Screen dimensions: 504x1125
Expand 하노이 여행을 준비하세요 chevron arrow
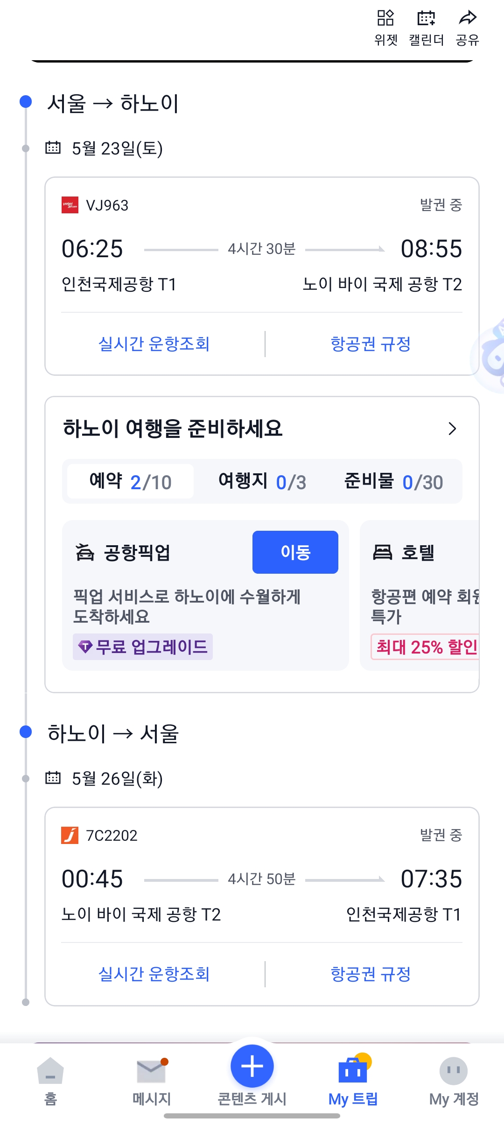pos(452,429)
